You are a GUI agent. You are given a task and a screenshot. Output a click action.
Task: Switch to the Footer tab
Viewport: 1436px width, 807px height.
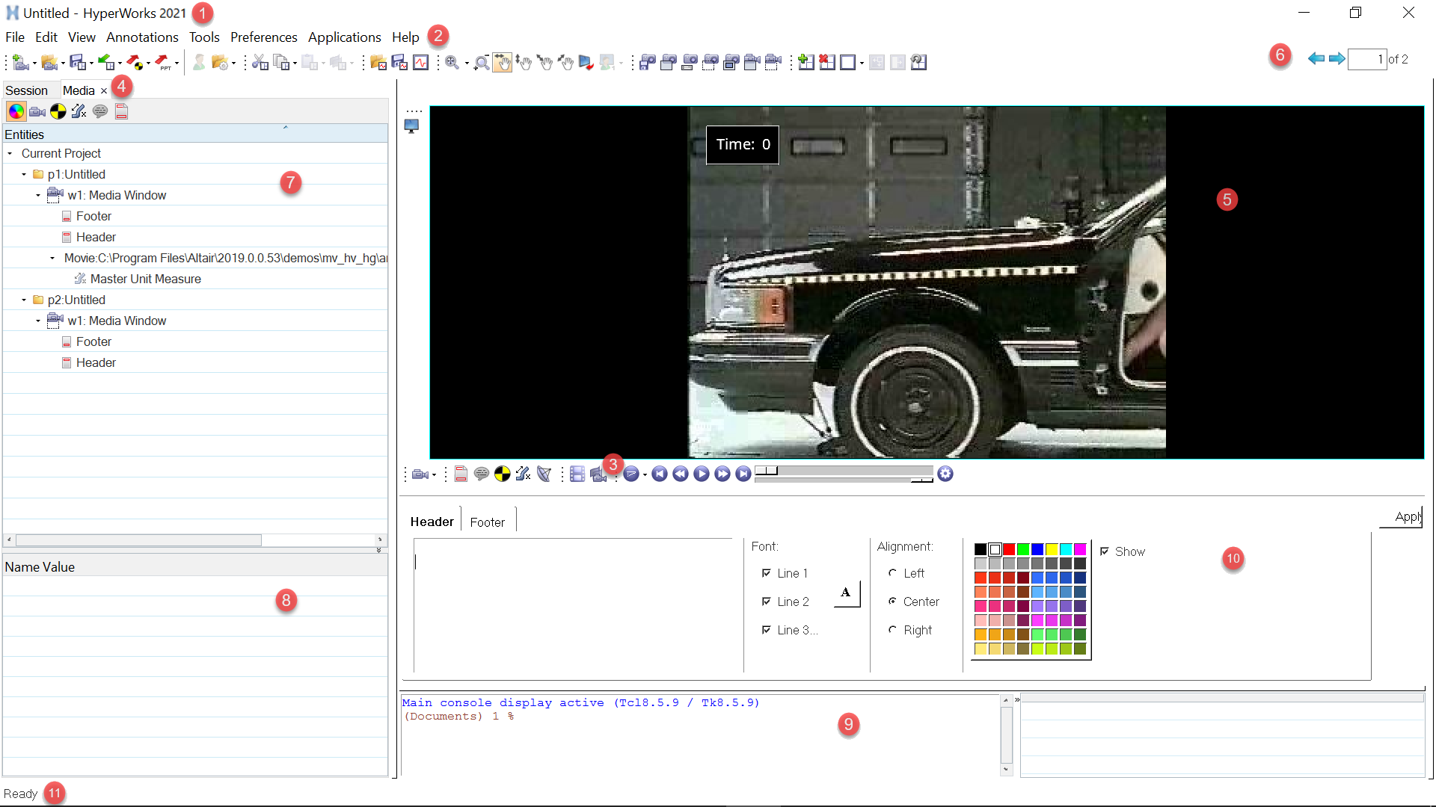point(487,522)
